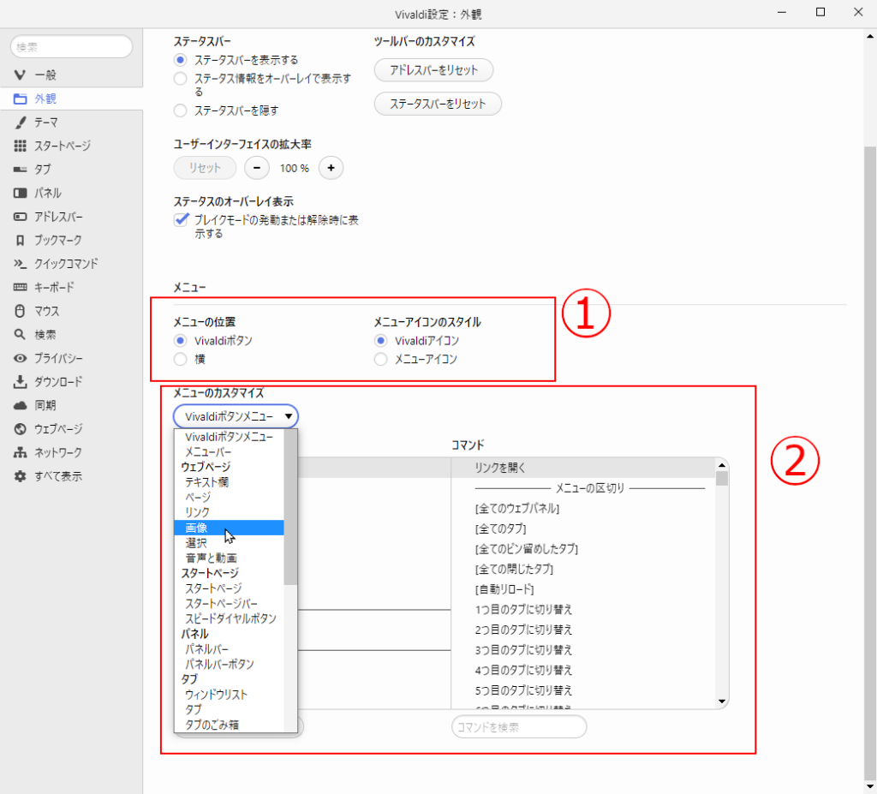Select ステータスバーを隠す radio button
The image size is (877, 794).
(x=180, y=110)
